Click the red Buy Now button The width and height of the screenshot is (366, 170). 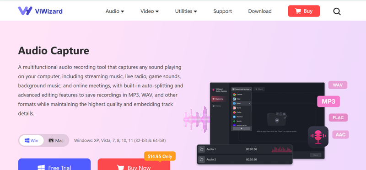(134, 165)
